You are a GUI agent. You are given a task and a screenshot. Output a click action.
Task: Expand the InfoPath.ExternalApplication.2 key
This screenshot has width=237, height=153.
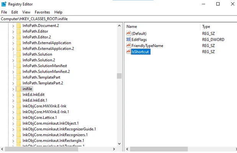click(x=13, y=49)
